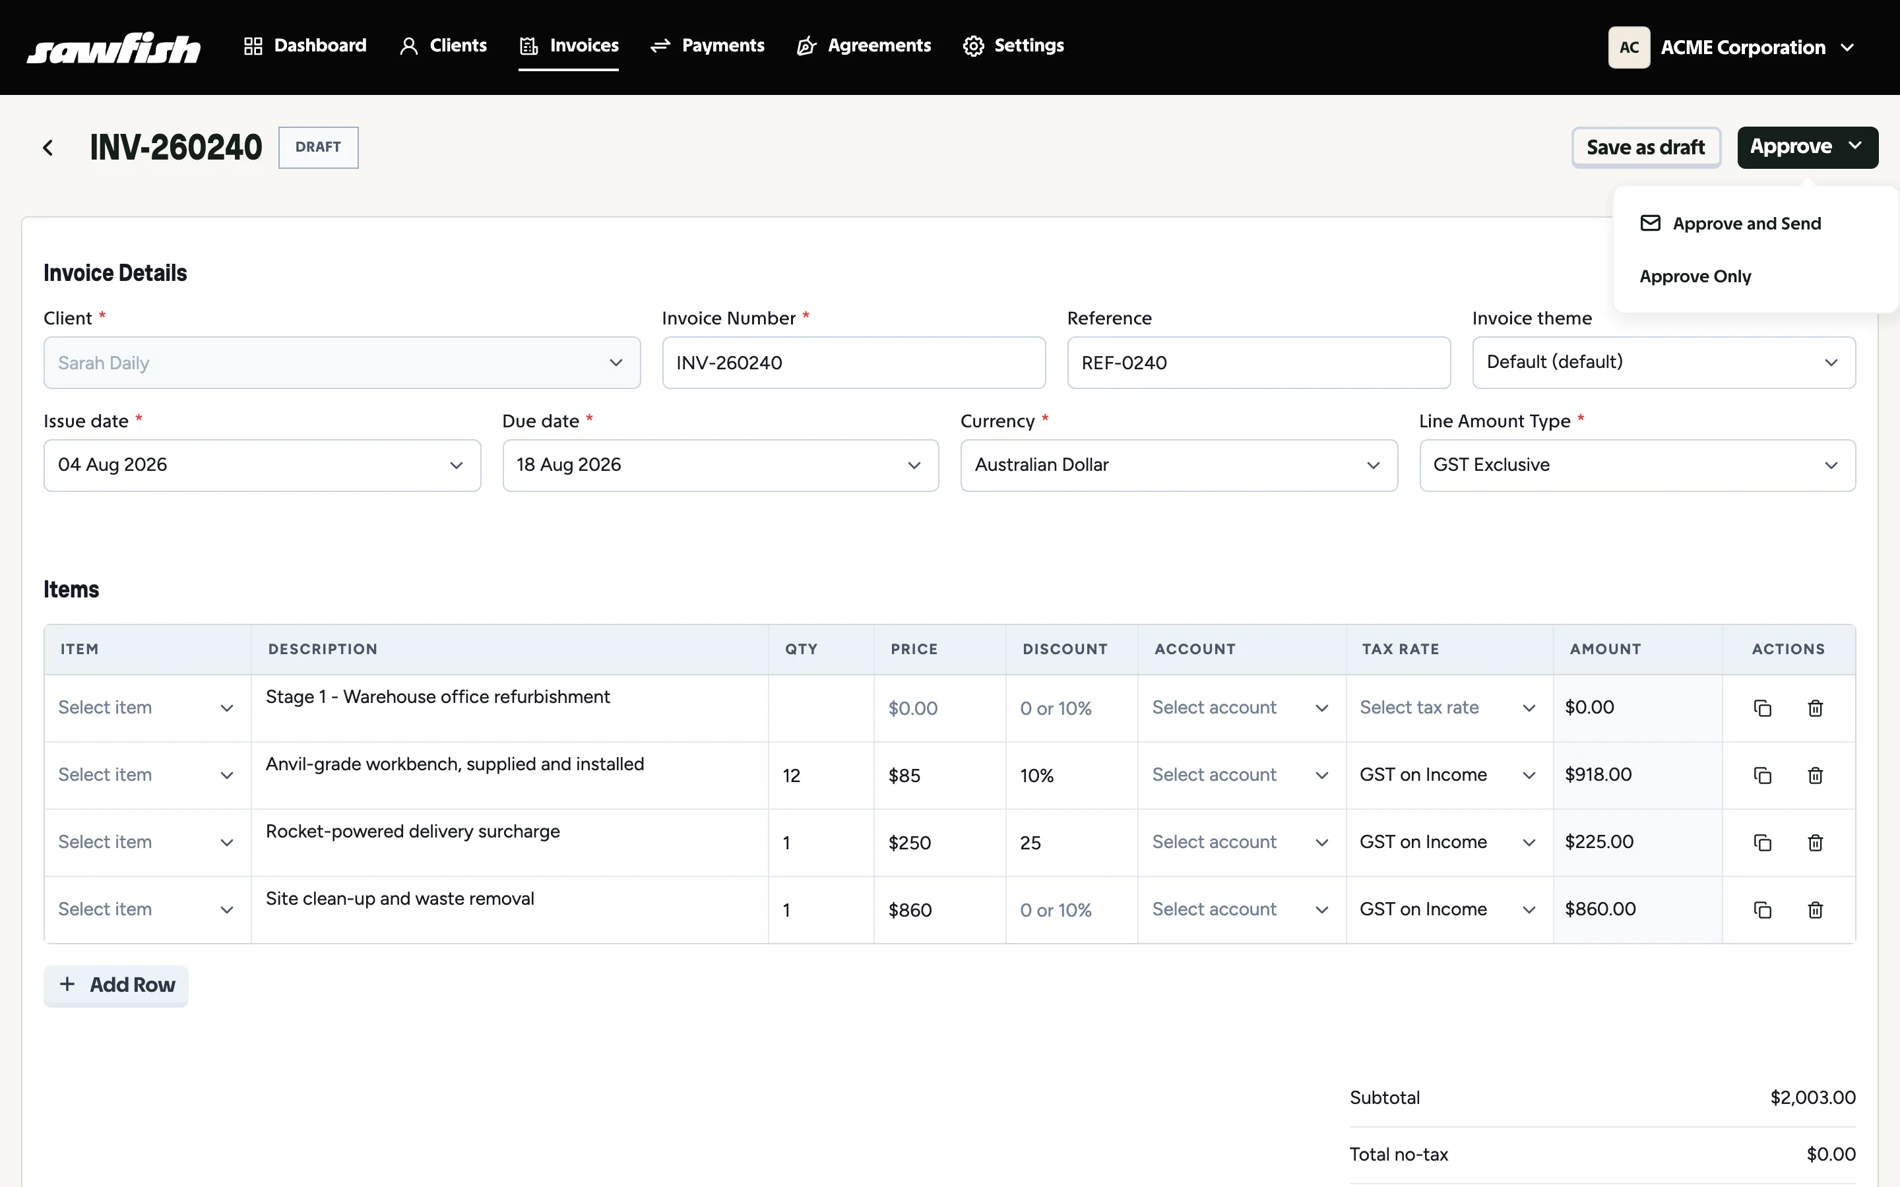Go to the Payments tab
Viewport: 1900px width, 1187px height.
pos(707,46)
